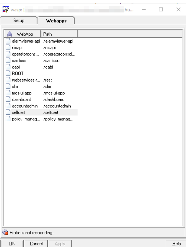
Task: Click the webservices-r... row's page icon
Action: point(8,80)
